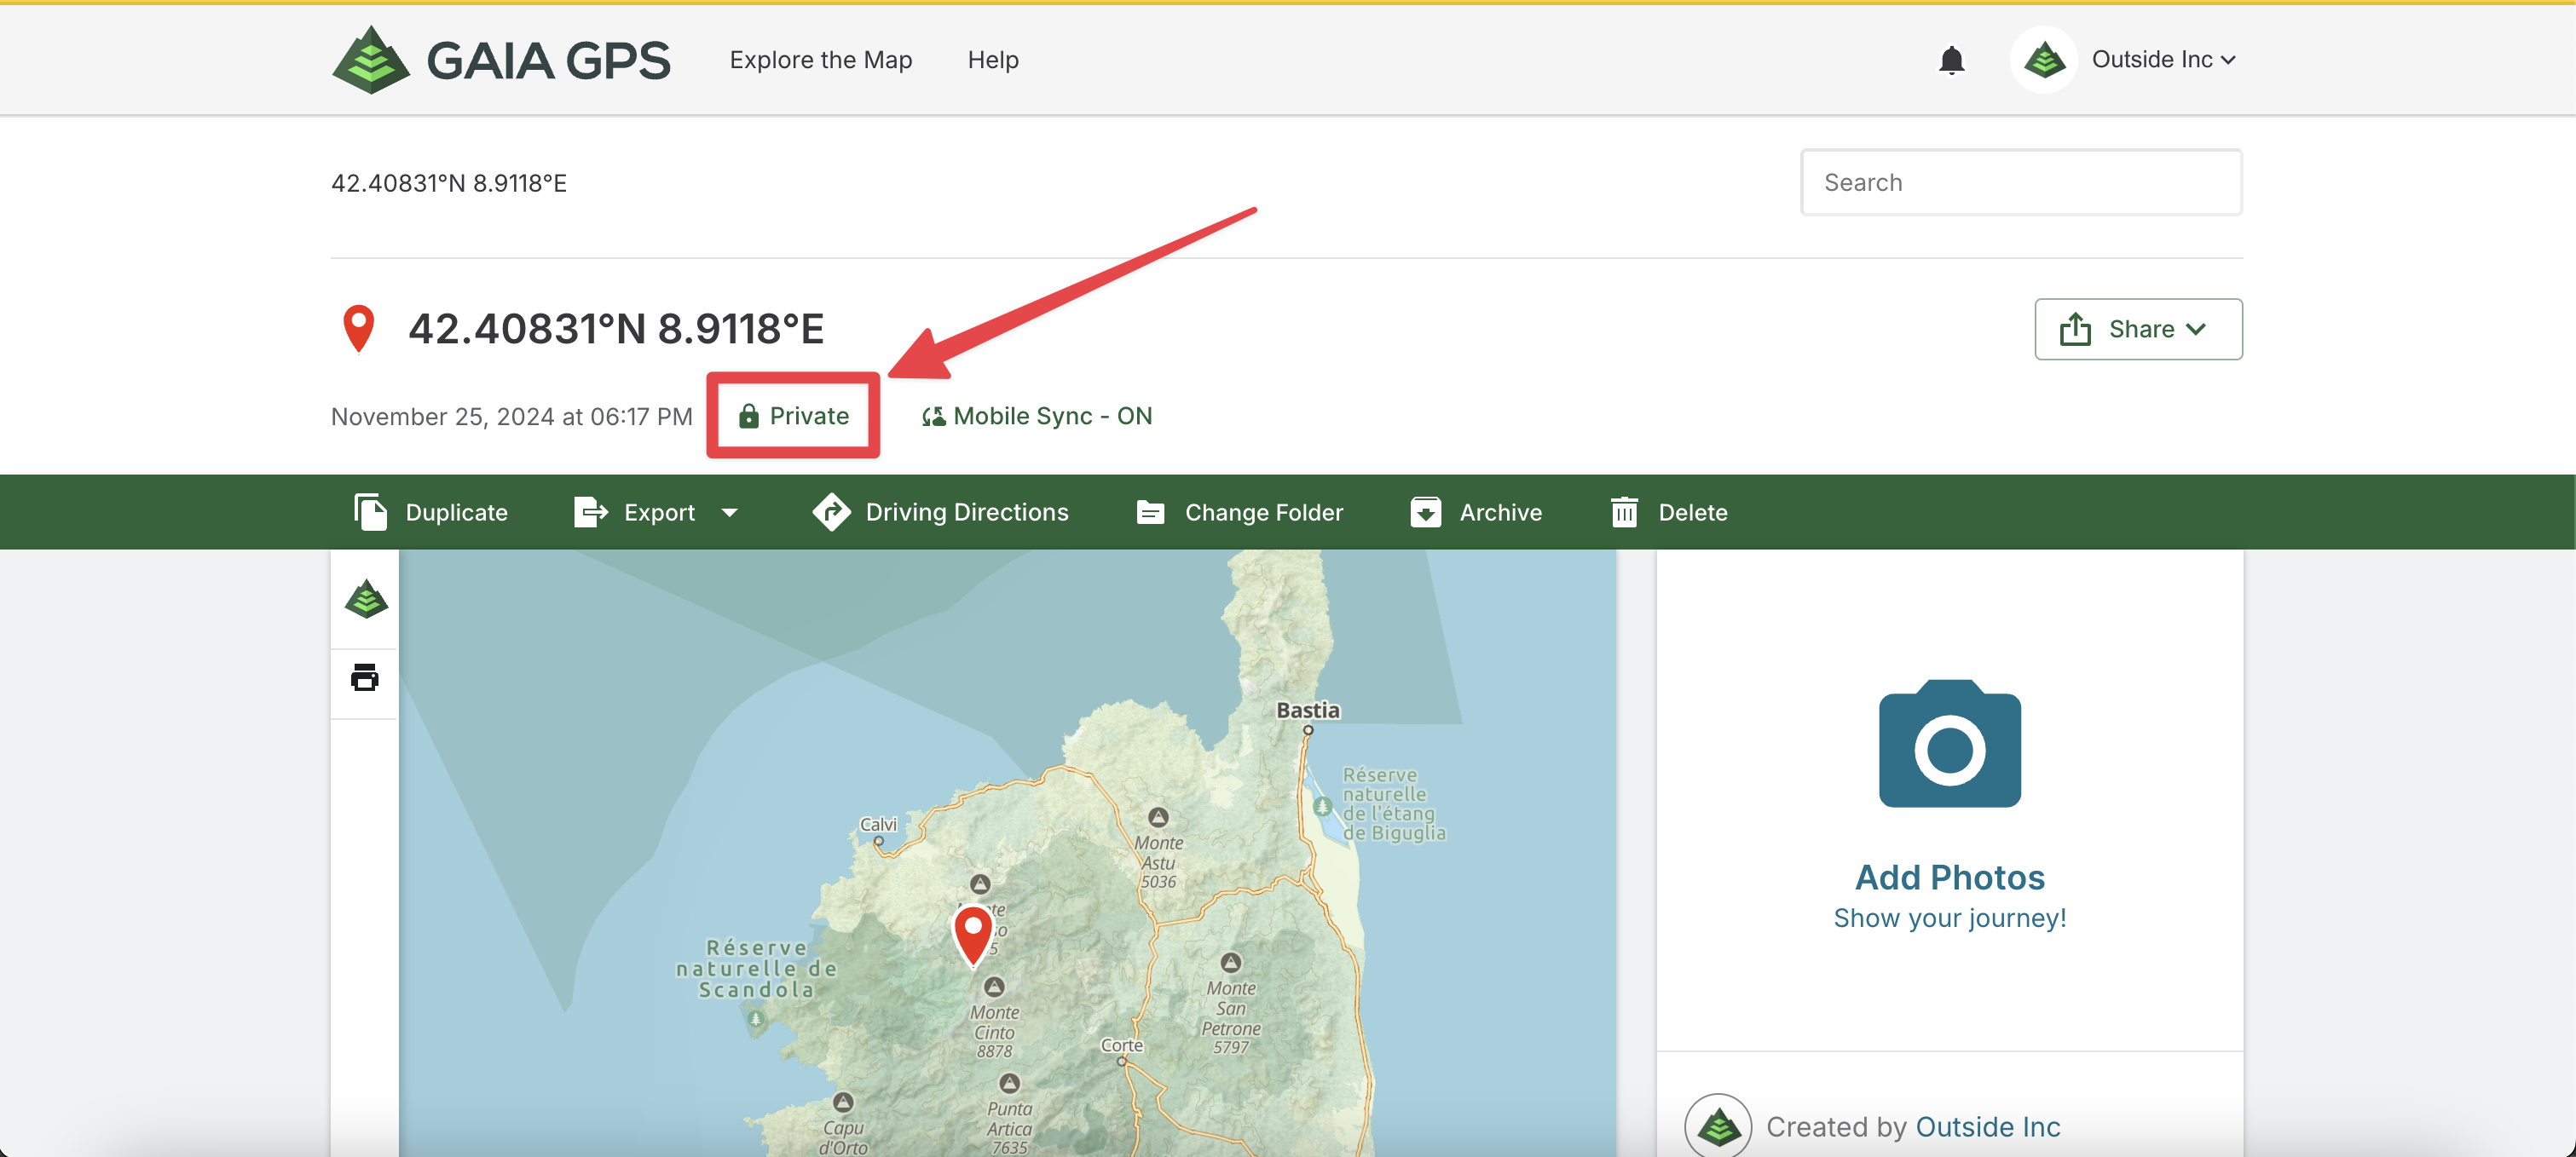Click the Archive box icon

1425,511
